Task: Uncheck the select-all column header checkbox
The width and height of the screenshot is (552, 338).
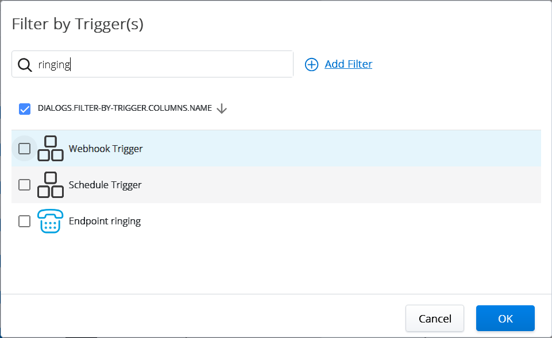Action: (24, 108)
